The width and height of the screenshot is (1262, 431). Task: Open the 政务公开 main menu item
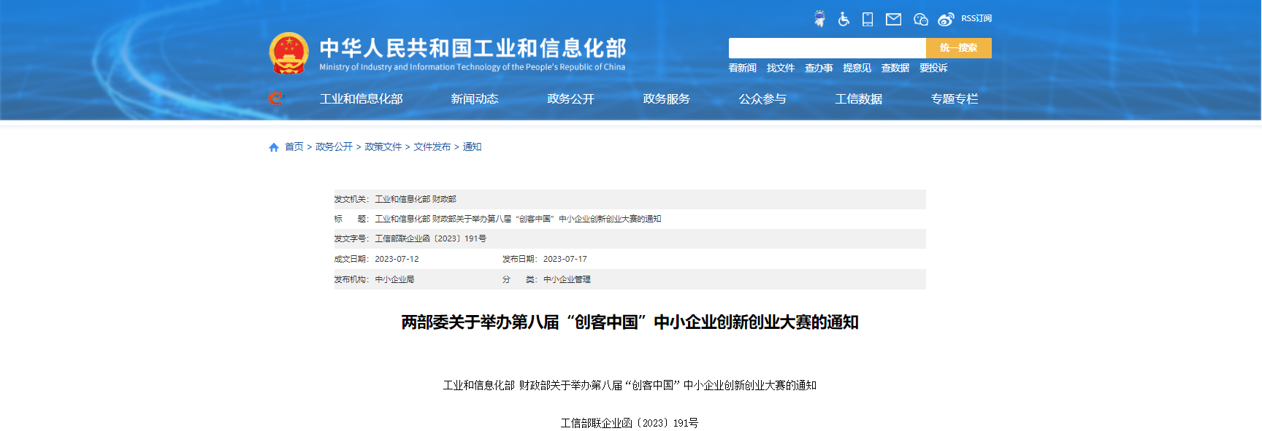[x=570, y=98]
